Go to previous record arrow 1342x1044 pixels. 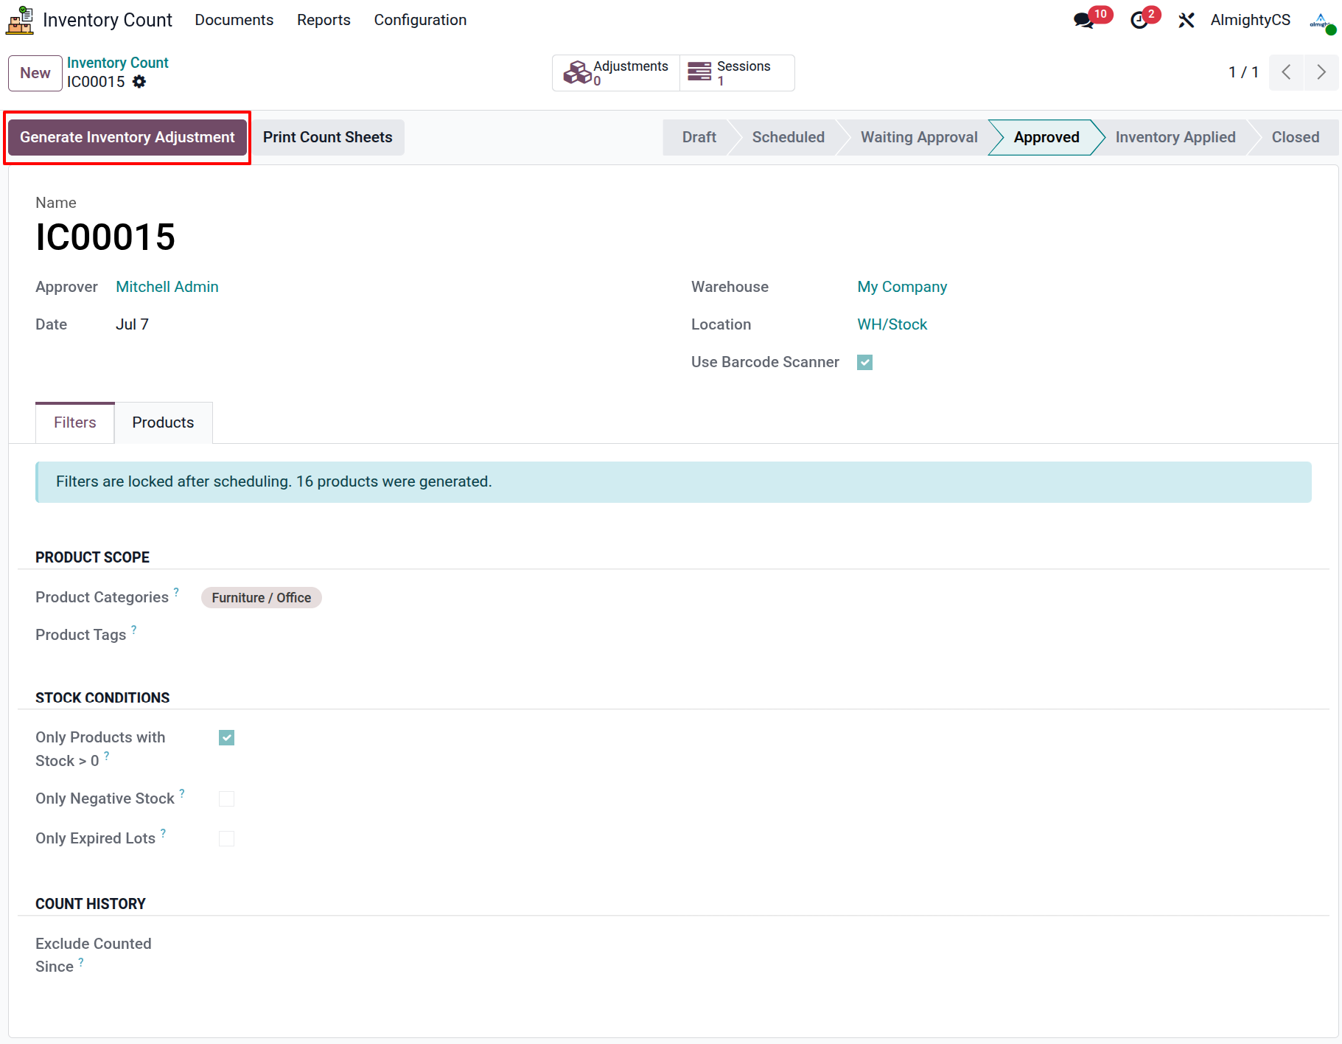[x=1286, y=72]
